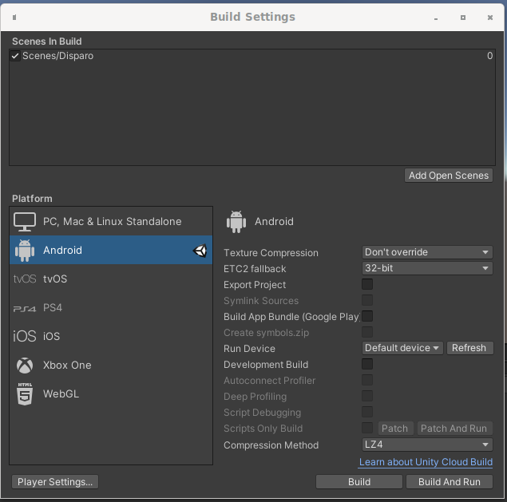Select the WebGL HTML5 icon
507x502 pixels.
click(25, 394)
